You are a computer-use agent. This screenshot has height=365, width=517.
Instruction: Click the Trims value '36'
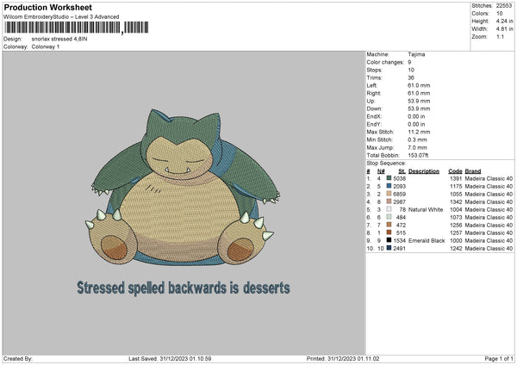click(x=411, y=77)
